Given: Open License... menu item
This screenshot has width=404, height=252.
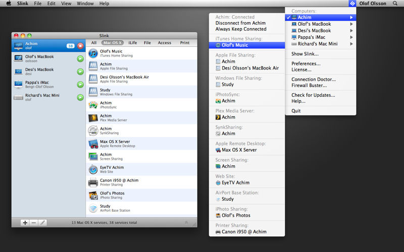Looking at the screenshot, I should [x=301, y=70].
